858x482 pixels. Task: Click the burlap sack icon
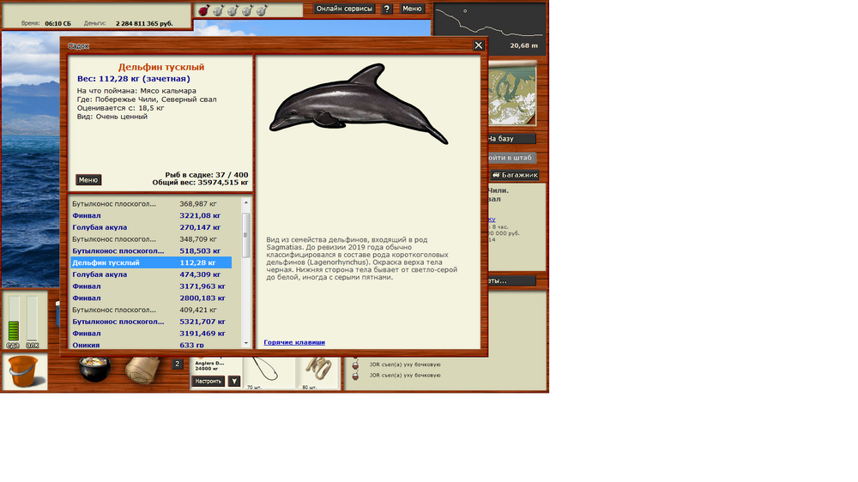tap(142, 371)
